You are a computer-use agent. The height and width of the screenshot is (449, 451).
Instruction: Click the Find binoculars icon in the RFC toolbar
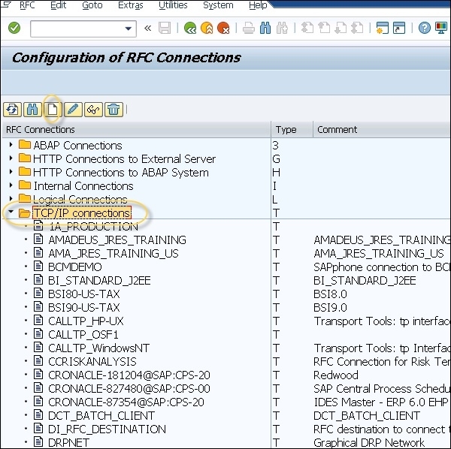pyautogui.click(x=32, y=110)
